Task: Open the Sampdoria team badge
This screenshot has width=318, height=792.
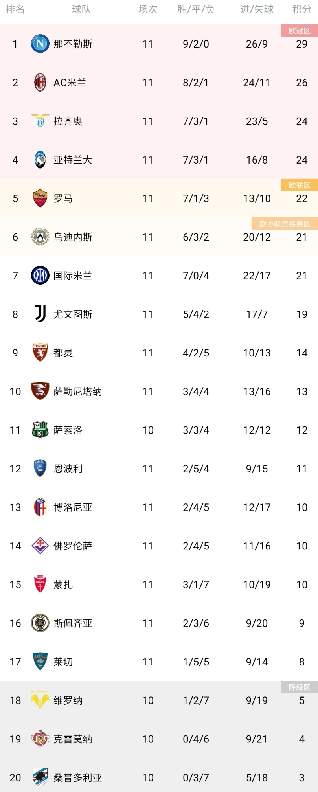Action: pos(40,777)
